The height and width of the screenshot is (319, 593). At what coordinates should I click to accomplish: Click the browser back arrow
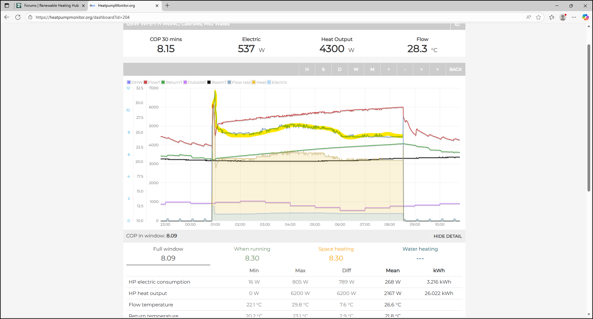point(7,17)
